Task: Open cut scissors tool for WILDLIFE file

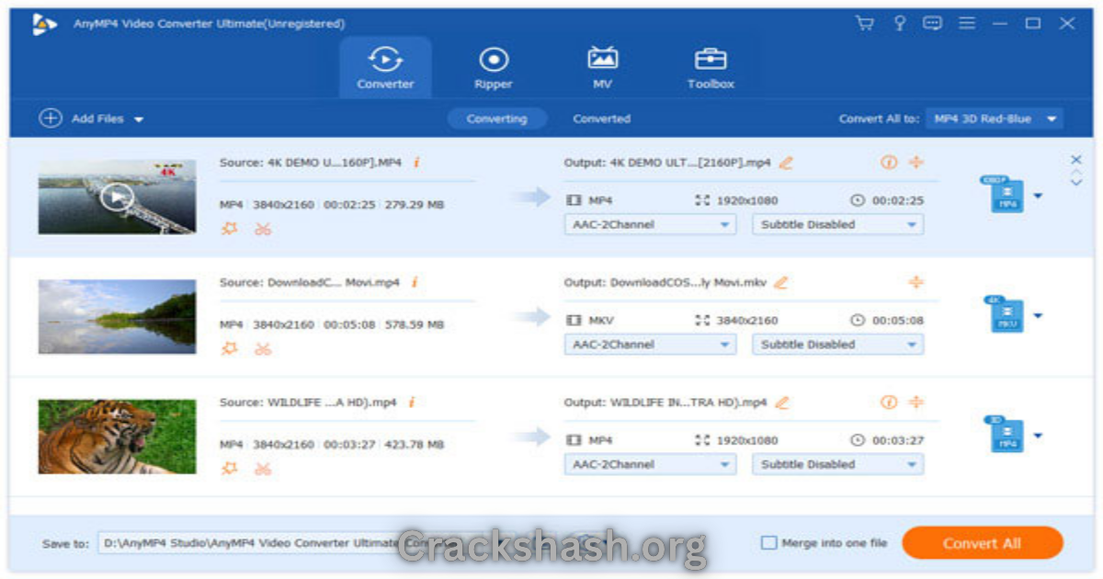Action: coord(263,469)
